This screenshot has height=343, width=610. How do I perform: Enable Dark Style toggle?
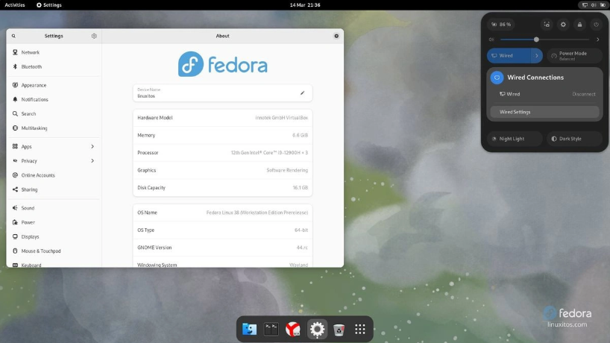(574, 139)
